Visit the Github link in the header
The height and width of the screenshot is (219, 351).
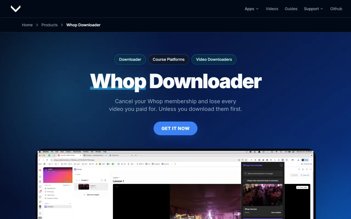[x=336, y=9]
